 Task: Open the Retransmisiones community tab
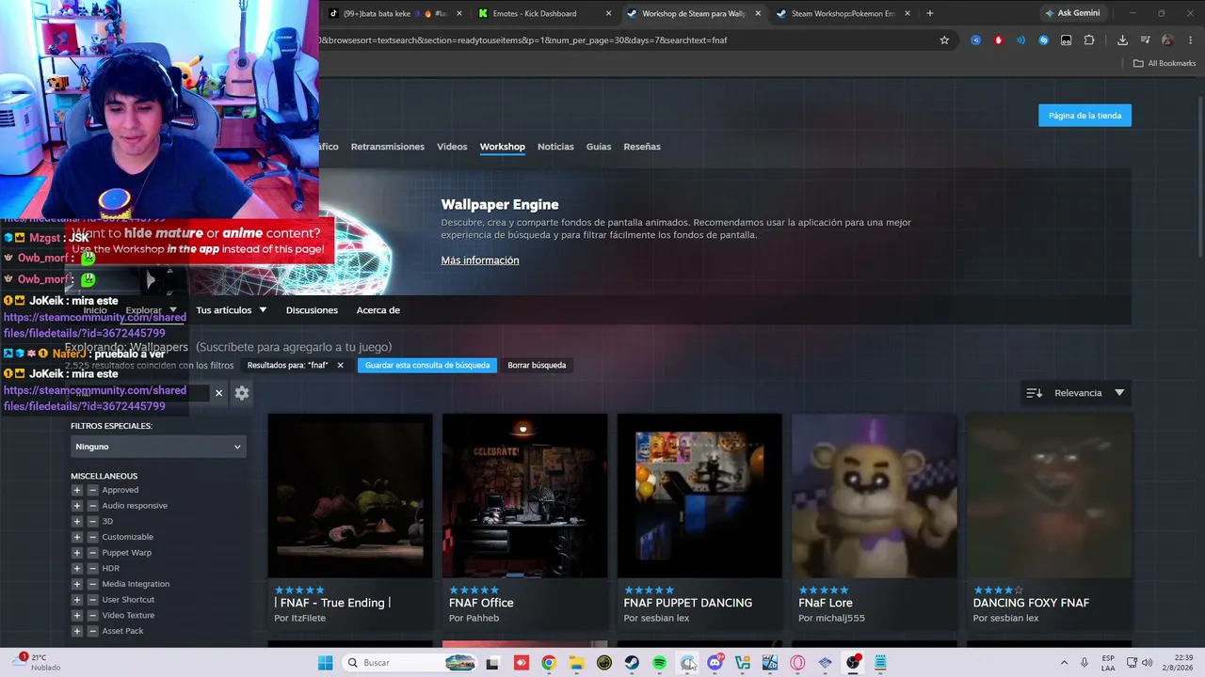pyautogui.click(x=388, y=147)
